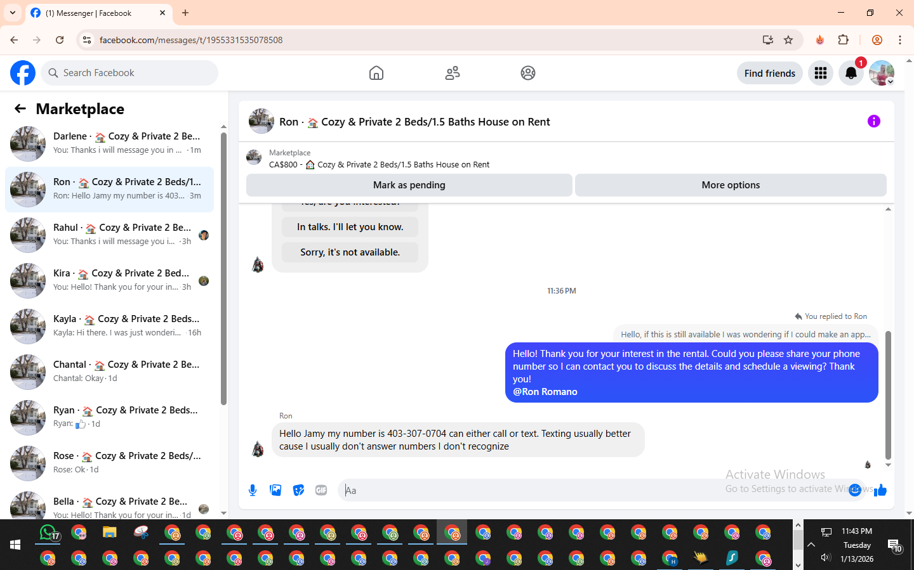Open the Notifications bell icon
Screen dimensions: 914x570
tap(851, 73)
